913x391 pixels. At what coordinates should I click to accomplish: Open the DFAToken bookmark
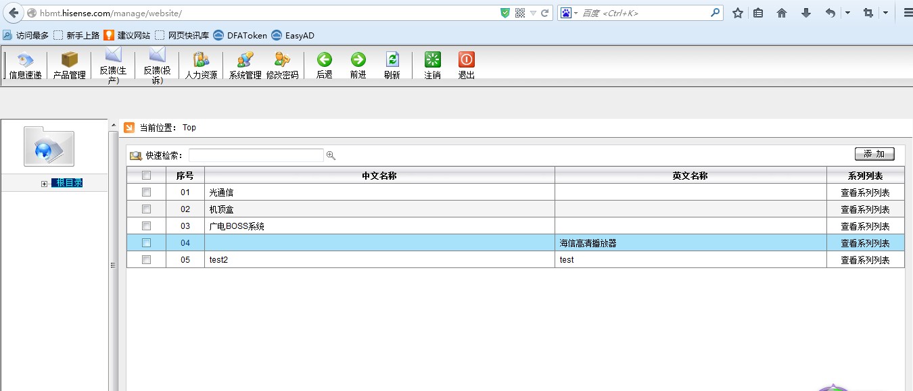240,35
